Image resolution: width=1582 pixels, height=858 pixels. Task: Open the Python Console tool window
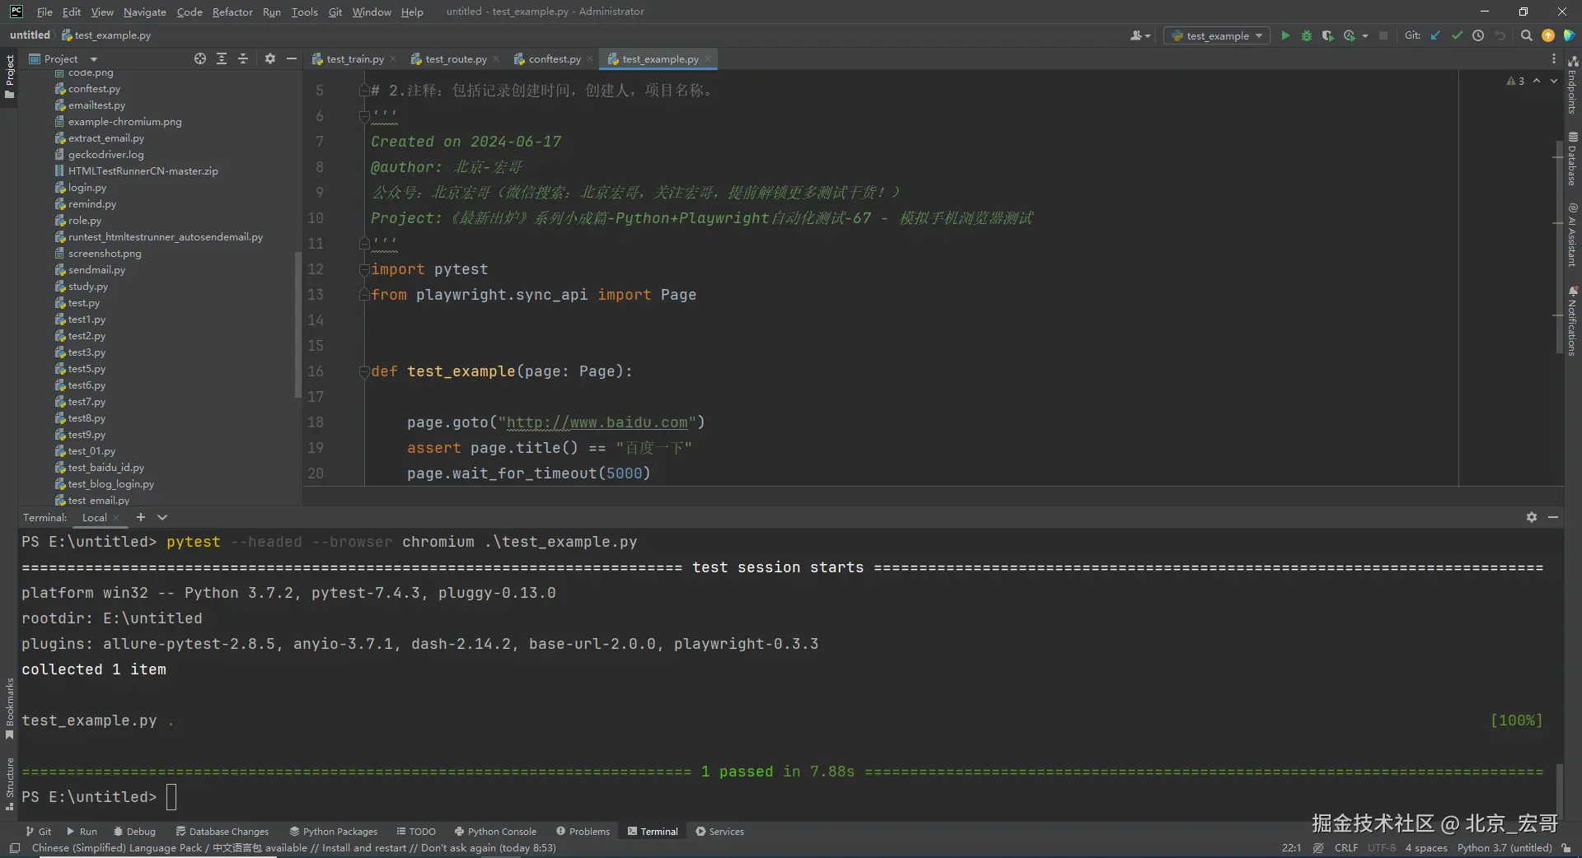[494, 832]
